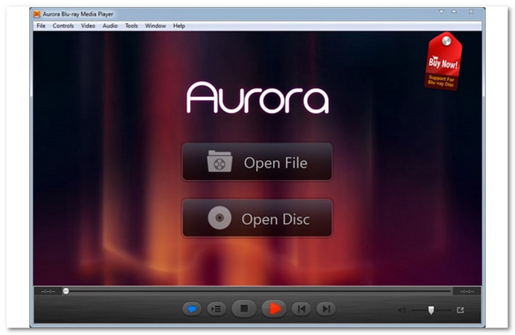Minimize the Aurora player window
The image size is (515, 335).
click(441, 12)
